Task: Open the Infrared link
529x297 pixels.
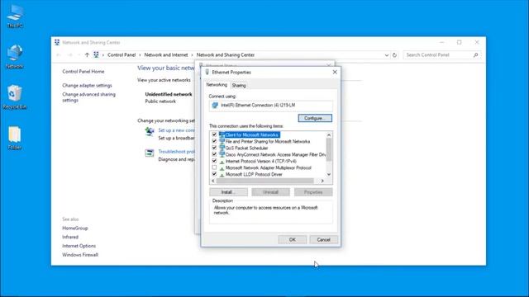Action: click(x=70, y=237)
